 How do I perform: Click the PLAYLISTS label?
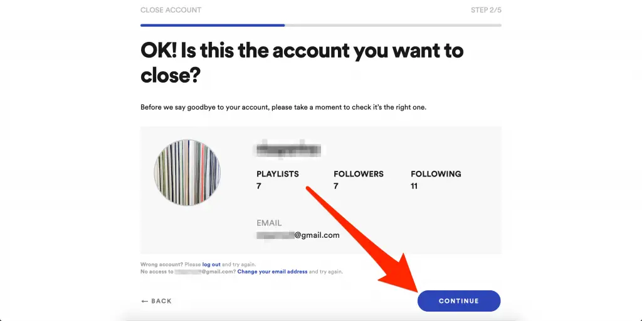click(278, 174)
